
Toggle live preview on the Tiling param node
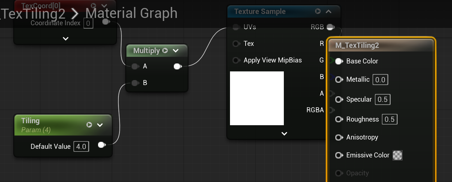(89, 125)
